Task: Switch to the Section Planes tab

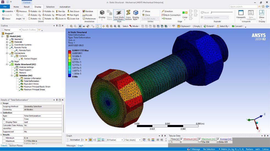Action: pos(16,146)
